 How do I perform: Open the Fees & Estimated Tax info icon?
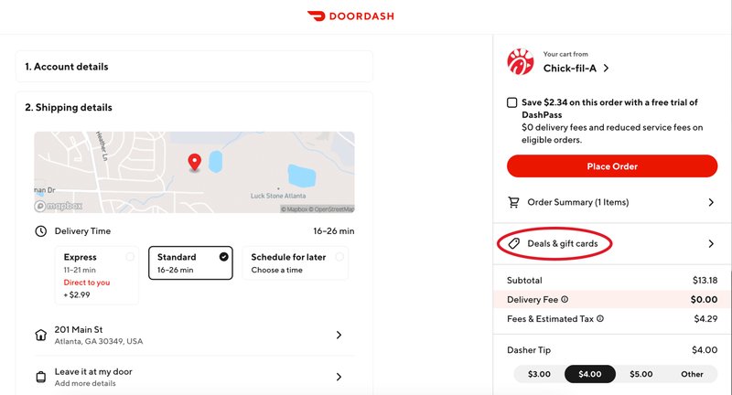click(x=600, y=318)
